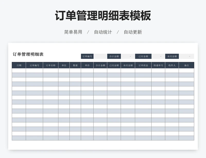Viewport: 206px width, 158px height.
Task: Select the 自动更新 subtitle text
Action: tap(133, 32)
